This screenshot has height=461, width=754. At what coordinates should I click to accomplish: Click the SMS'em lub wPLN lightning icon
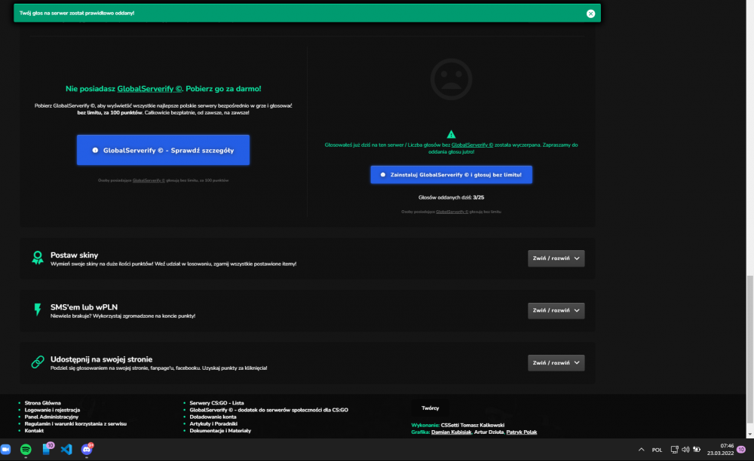pyautogui.click(x=38, y=310)
